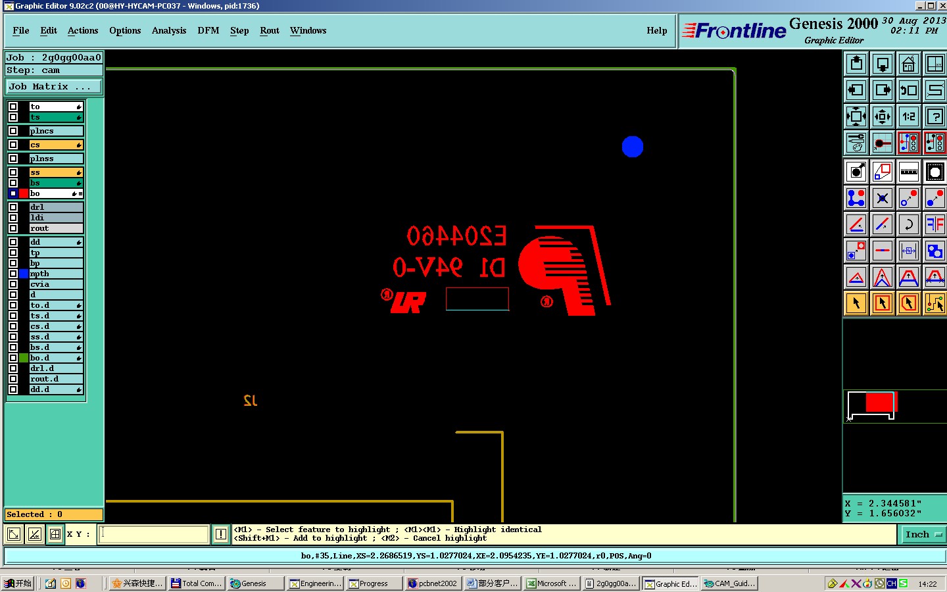Open the Inch units dropdown
Image resolution: width=947 pixels, height=592 pixels.
[x=923, y=535]
